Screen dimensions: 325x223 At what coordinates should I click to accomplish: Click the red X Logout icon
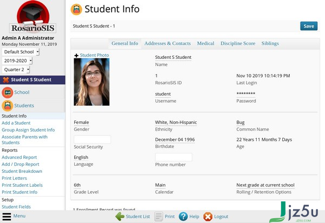coord(207,217)
